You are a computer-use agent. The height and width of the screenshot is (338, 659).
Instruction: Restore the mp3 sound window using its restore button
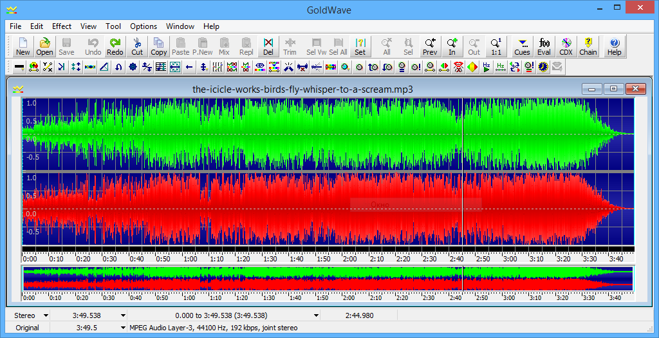click(613, 89)
